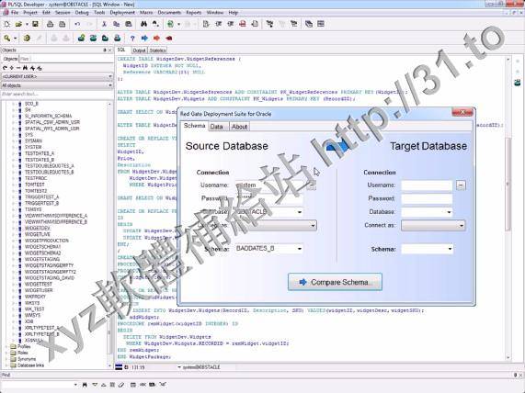Click the dark red left arrow icon

(x=169, y=39)
